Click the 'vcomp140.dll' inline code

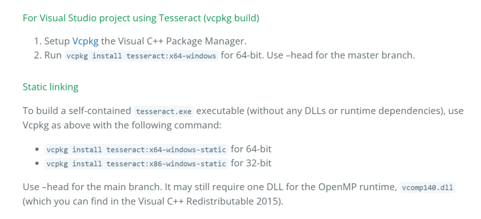pyautogui.click(x=428, y=187)
